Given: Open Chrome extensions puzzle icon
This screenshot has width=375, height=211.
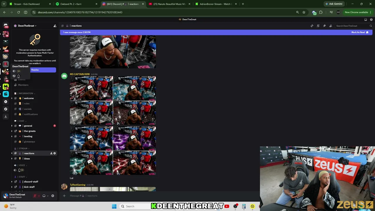Looking at the screenshot, I should 321,12.
